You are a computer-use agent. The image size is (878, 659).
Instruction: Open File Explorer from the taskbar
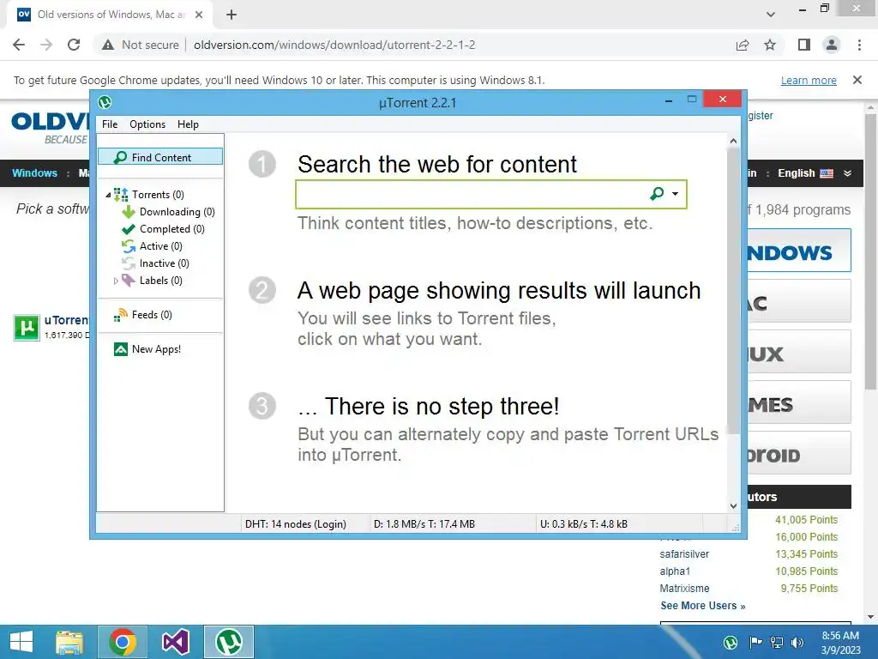69,642
